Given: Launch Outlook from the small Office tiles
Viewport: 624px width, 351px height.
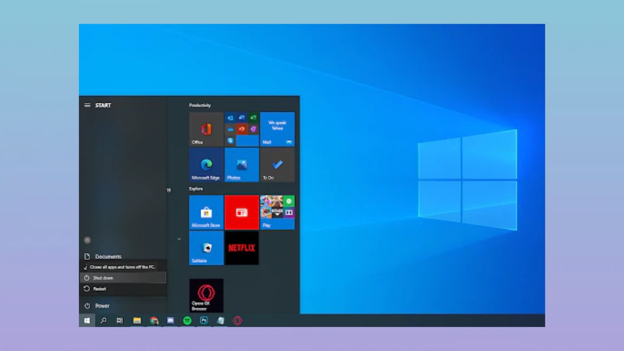Looking at the screenshot, I should tap(230, 118).
